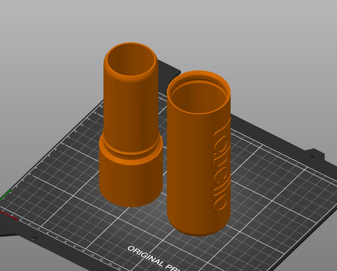Click grid number 1 near the origin corner
The width and height of the screenshot is (337, 271).
coord(3,211)
